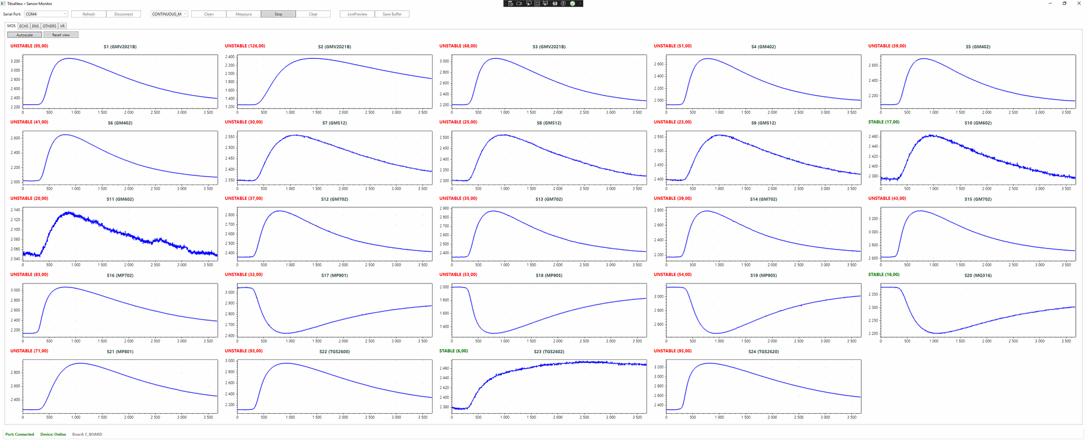Viewport: 1087px width, 442px height.
Task: Click the Autoscale button
Action: pos(24,35)
